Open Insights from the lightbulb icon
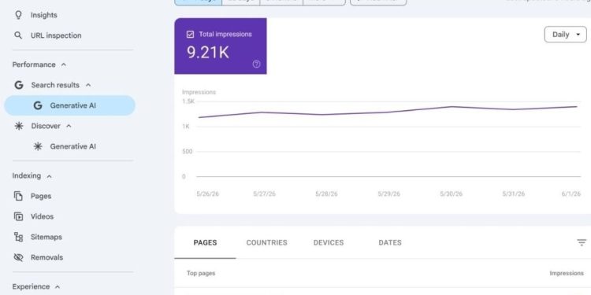591x295 pixels. pyautogui.click(x=18, y=15)
